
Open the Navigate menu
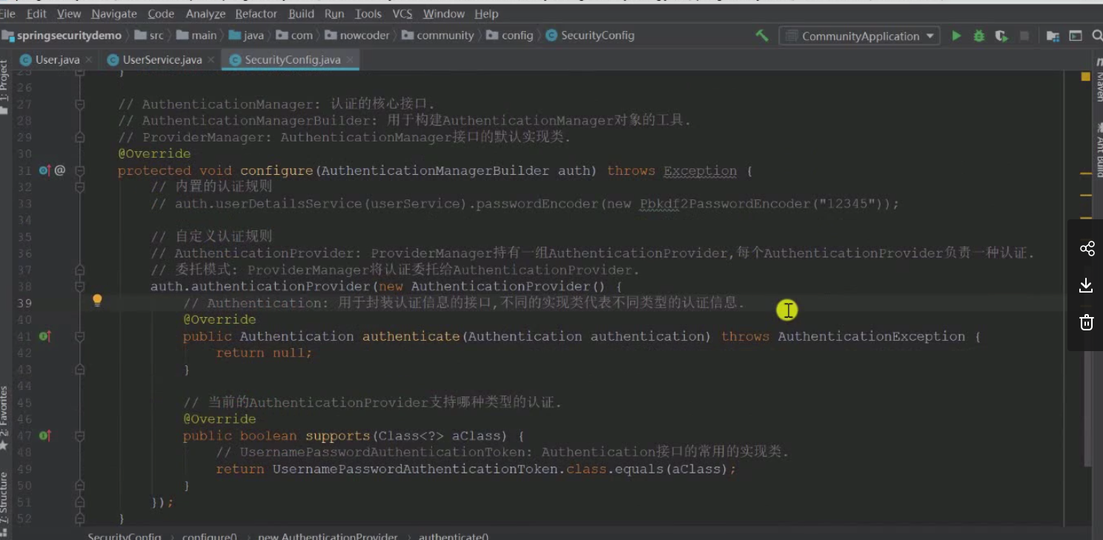[x=114, y=14]
